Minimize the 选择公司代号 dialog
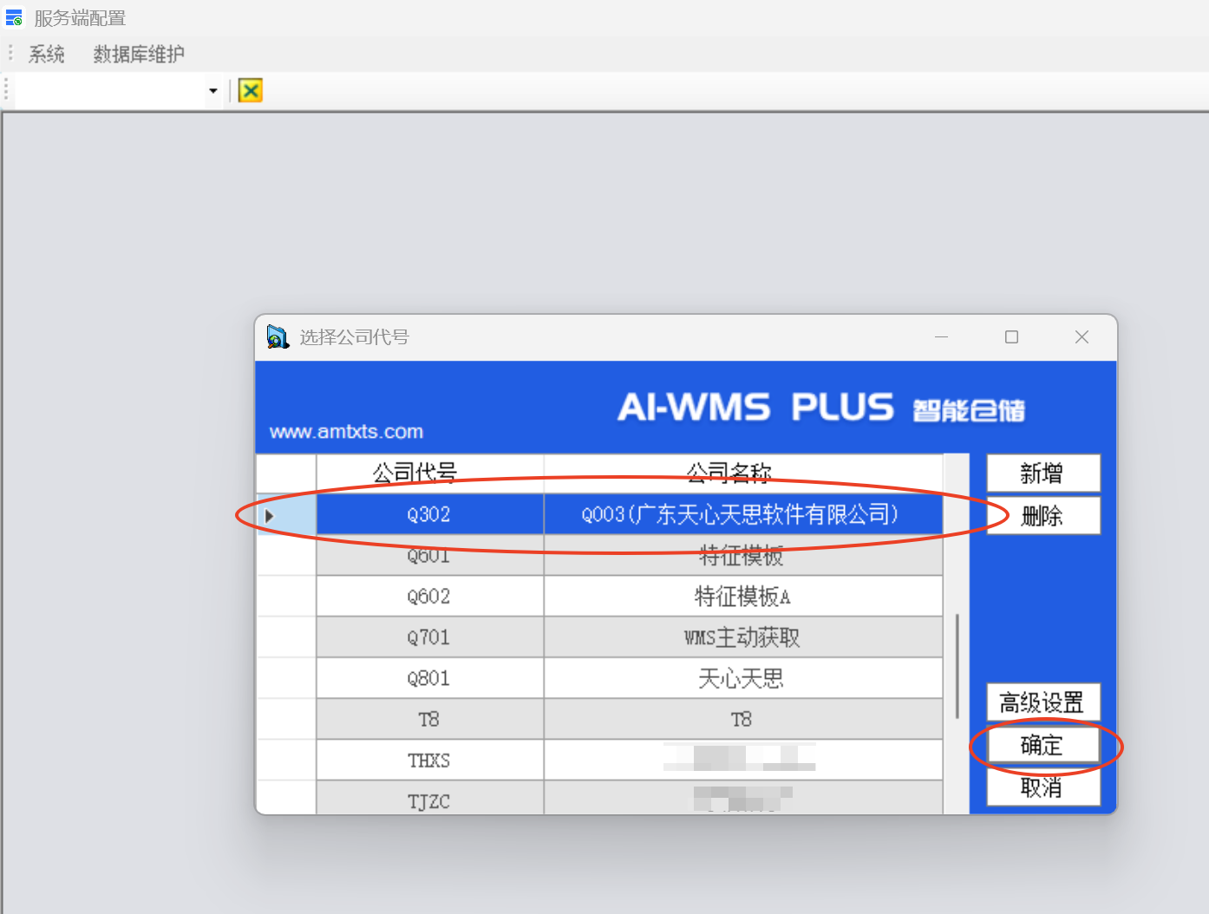1209x914 pixels. click(x=941, y=336)
